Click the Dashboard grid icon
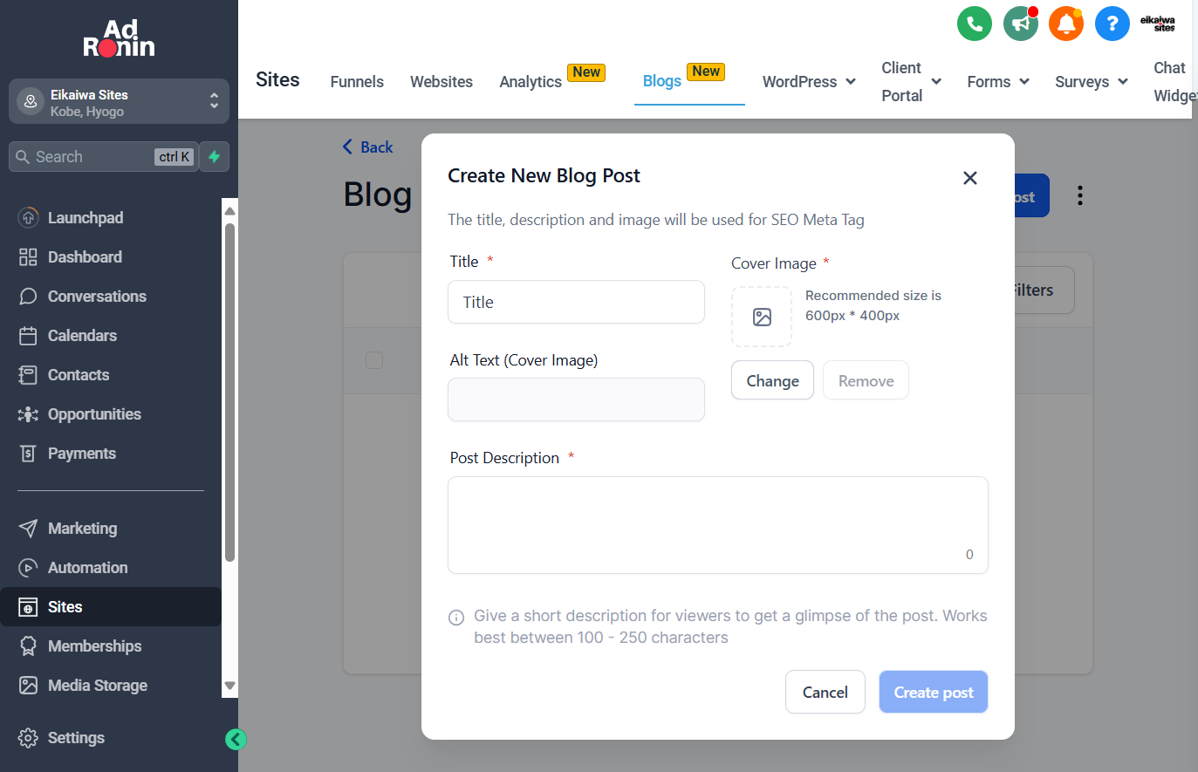The height and width of the screenshot is (772, 1198). tap(28, 257)
